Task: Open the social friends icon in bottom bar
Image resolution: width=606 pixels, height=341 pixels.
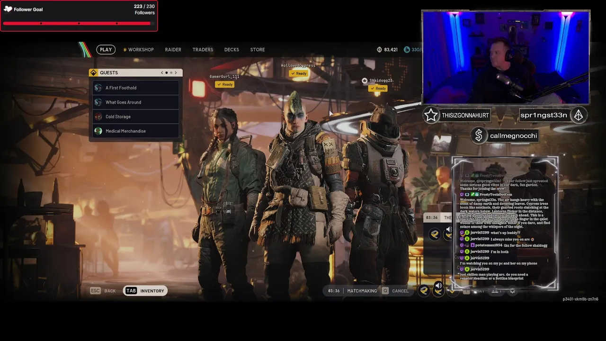Action: point(495,291)
